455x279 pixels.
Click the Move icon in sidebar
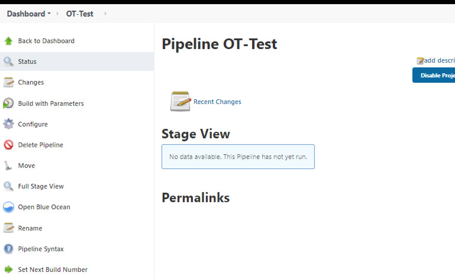click(x=8, y=166)
